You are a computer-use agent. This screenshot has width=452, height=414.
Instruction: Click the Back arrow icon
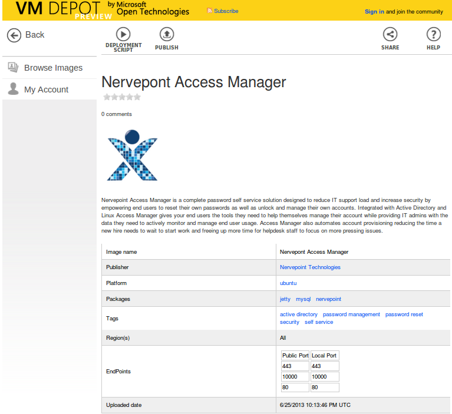click(14, 35)
